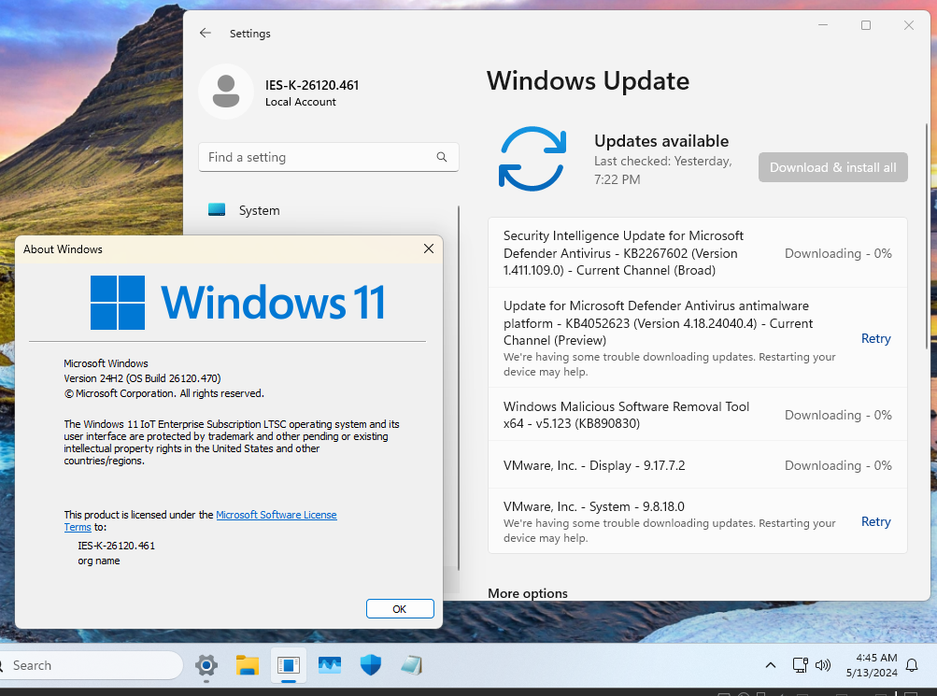Click the Updates available status heading
The width and height of the screenshot is (937, 696).
point(660,141)
